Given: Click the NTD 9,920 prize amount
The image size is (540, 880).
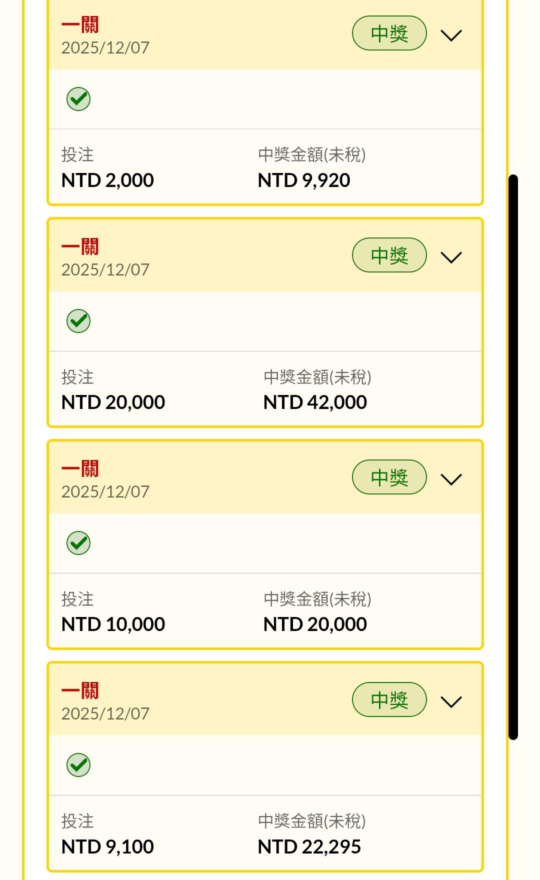Looking at the screenshot, I should point(303,180).
